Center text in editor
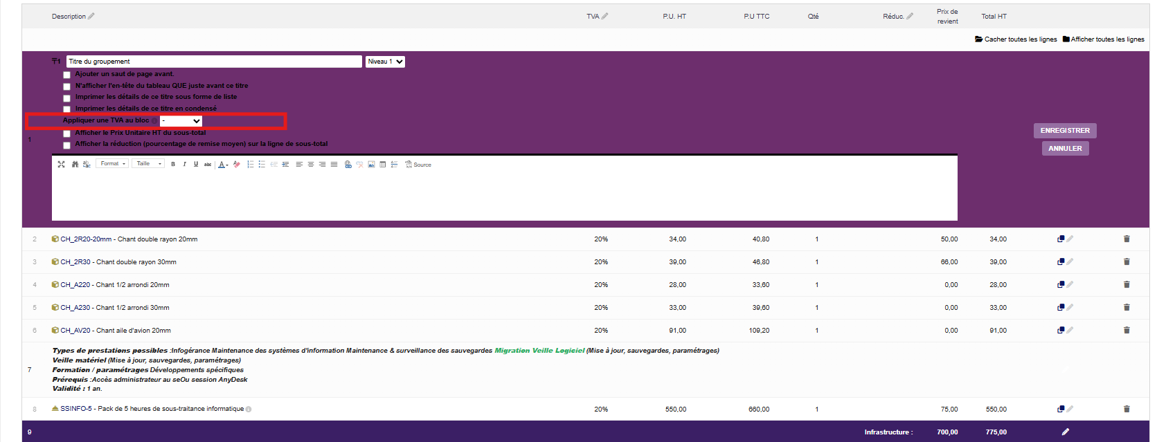The image size is (1166, 442). [311, 164]
